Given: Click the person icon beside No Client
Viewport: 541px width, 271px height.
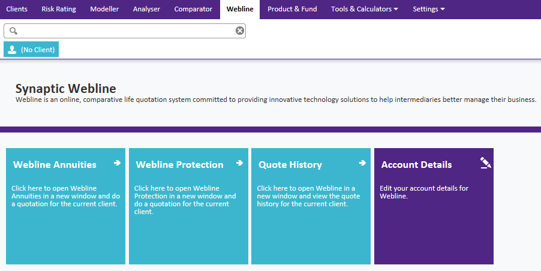Looking at the screenshot, I should [x=12, y=50].
